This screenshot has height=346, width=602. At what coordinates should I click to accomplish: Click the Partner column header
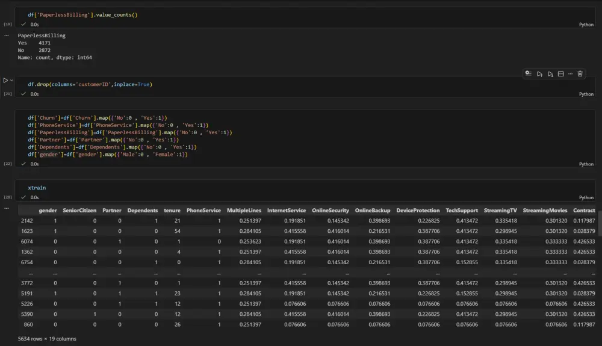[112, 210]
